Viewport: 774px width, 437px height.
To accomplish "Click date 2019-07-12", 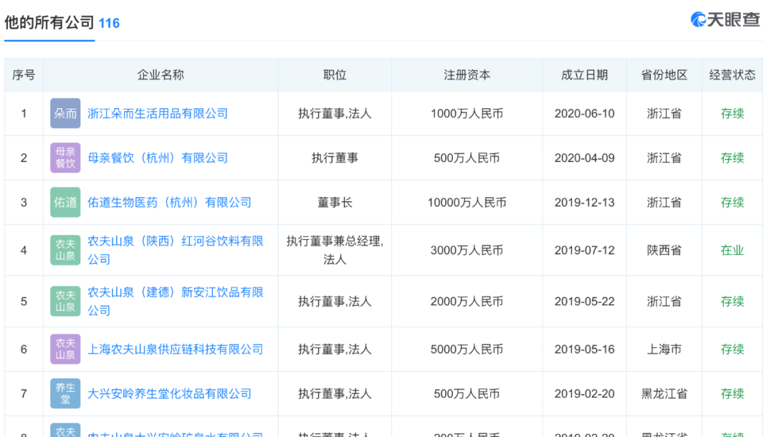I will [x=585, y=250].
